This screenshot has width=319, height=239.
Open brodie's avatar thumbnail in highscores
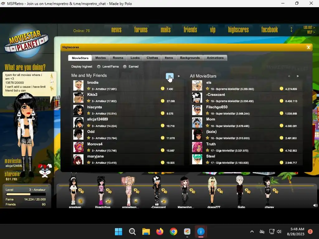(78, 85)
